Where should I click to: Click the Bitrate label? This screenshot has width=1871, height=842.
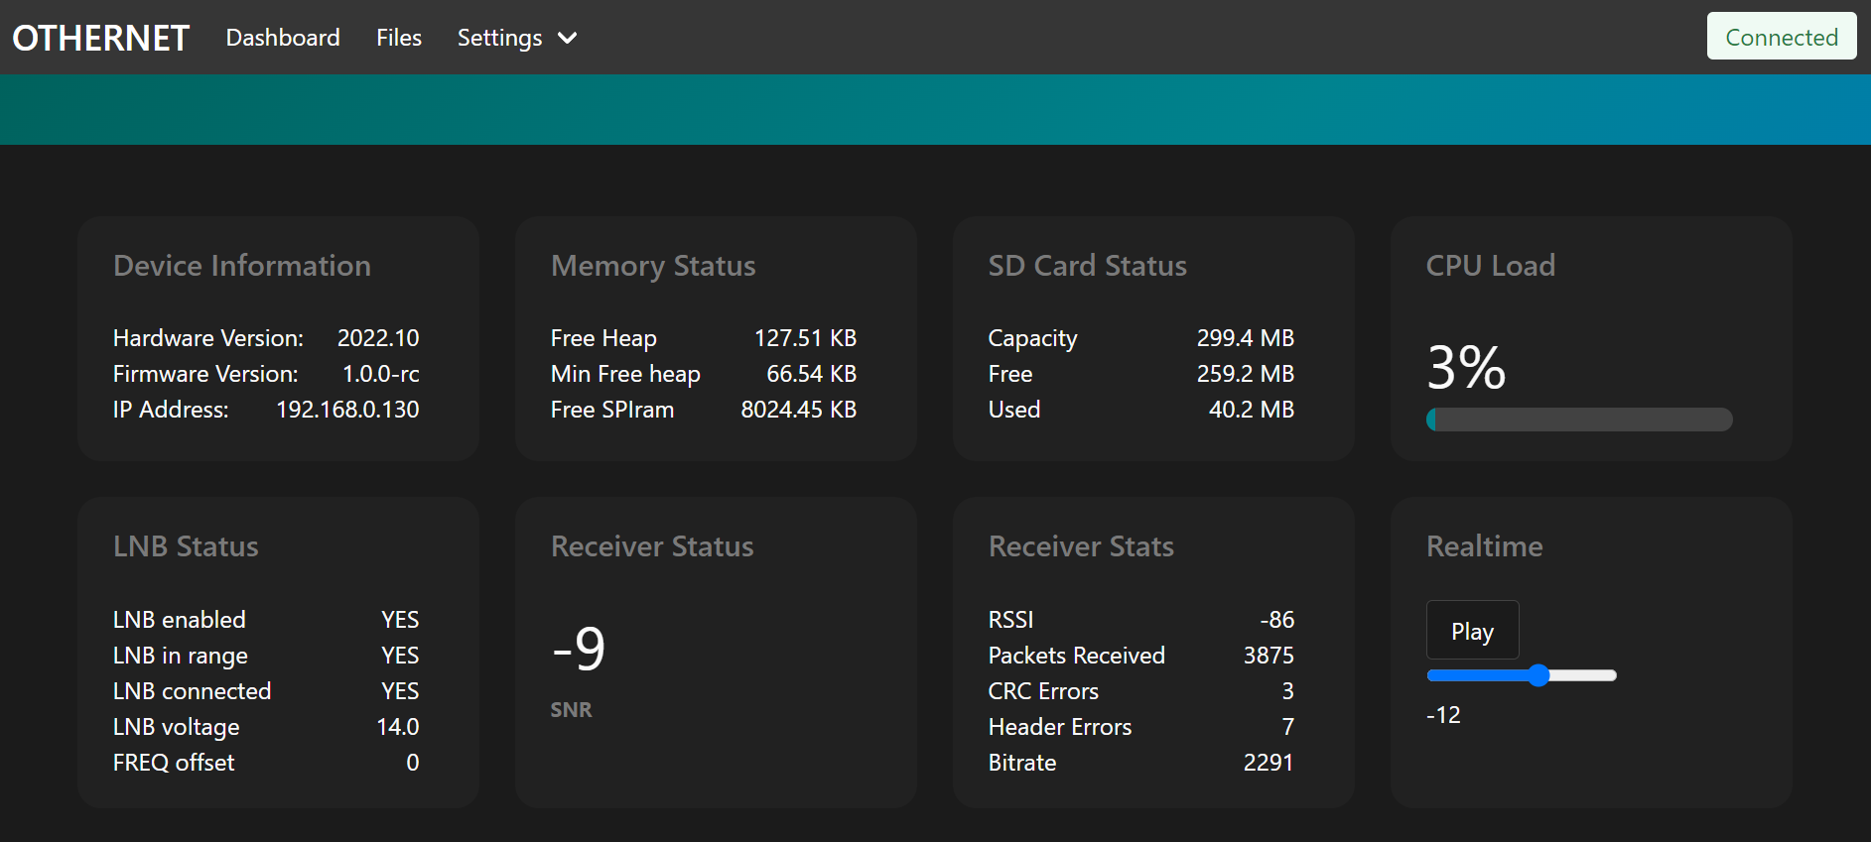point(1022,763)
